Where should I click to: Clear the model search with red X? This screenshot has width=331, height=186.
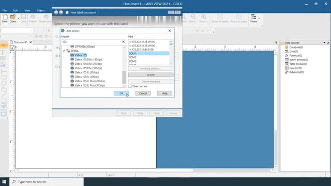pos(124,42)
